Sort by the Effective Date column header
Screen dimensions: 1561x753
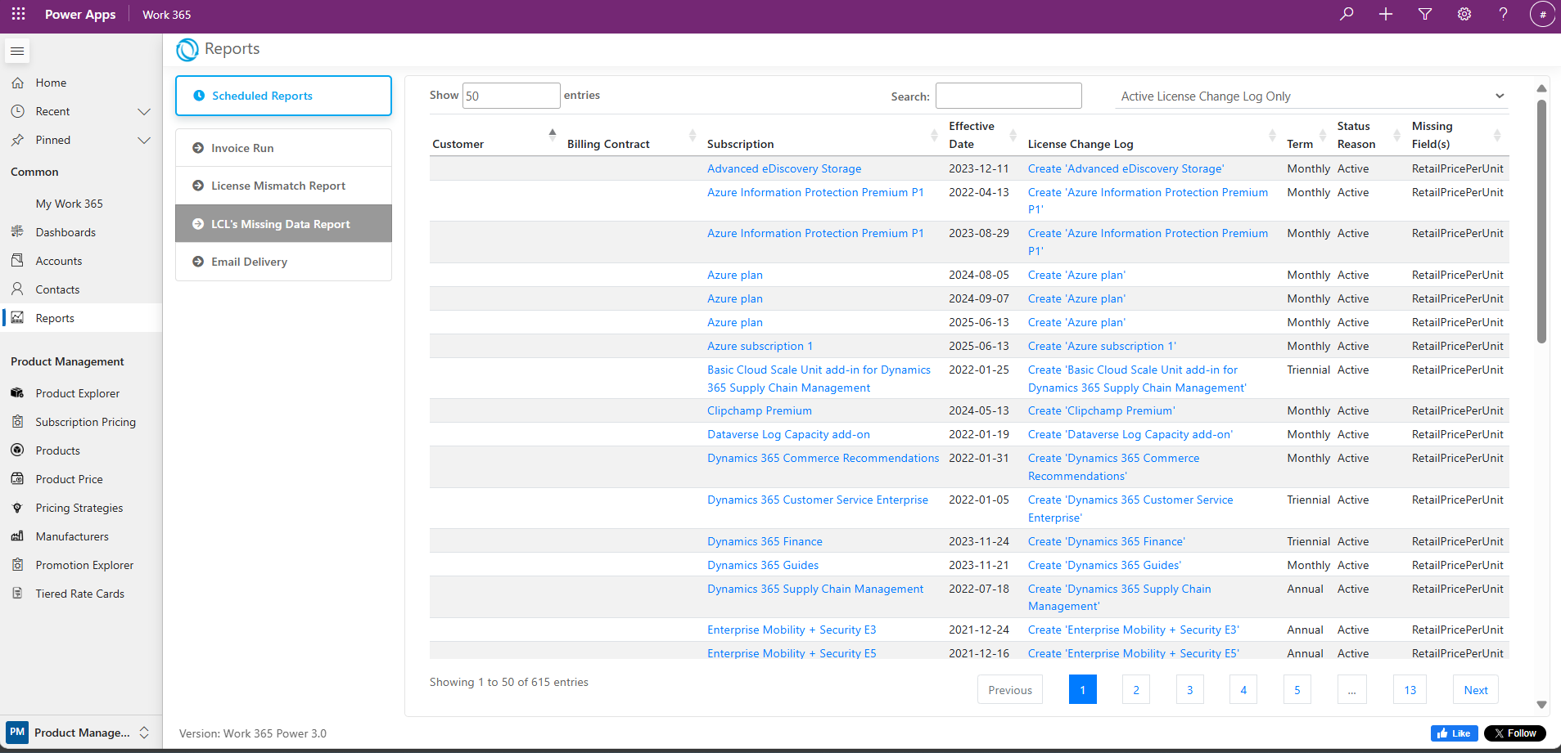coord(981,136)
